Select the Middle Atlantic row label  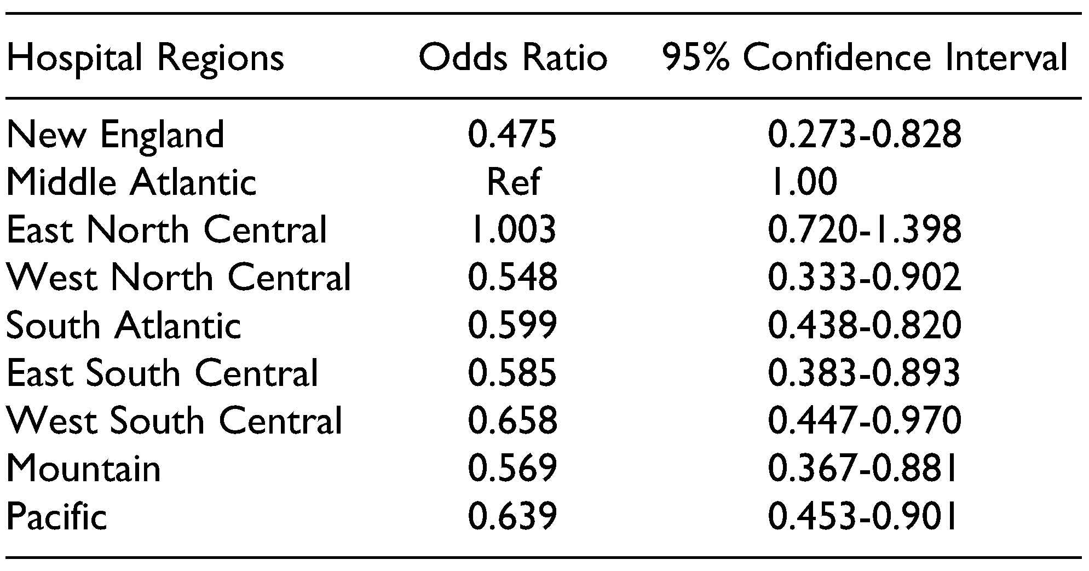(131, 182)
